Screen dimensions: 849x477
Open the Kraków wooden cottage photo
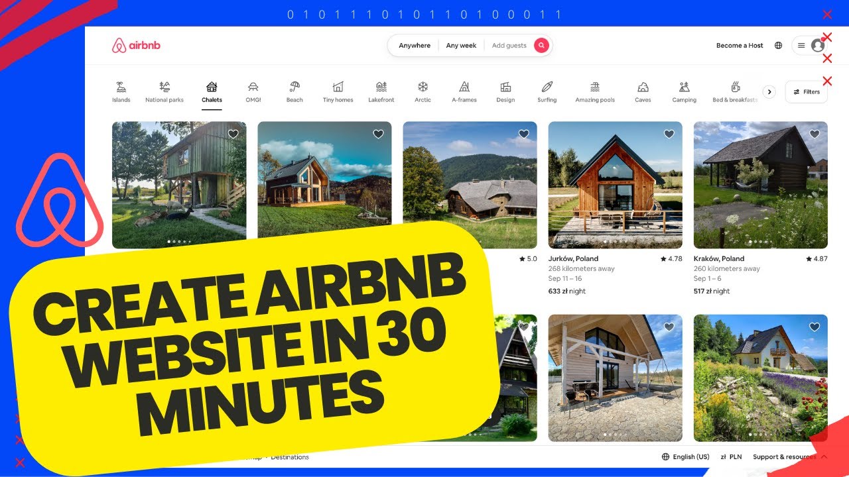click(761, 185)
